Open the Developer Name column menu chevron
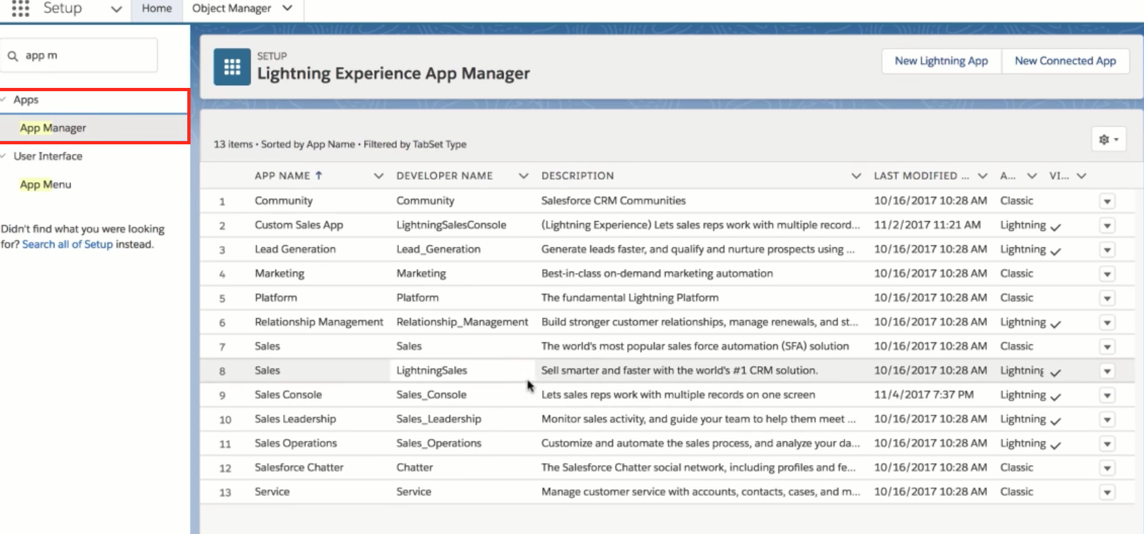1144x534 pixels. [x=523, y=176]
